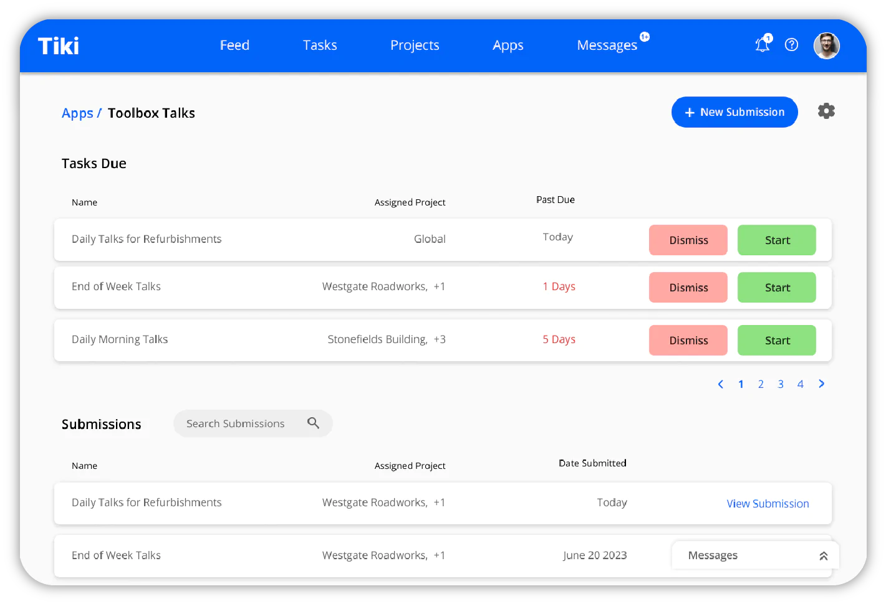
Task: Expand the Messages panel with double chevron
Action: tap(823, 556)
